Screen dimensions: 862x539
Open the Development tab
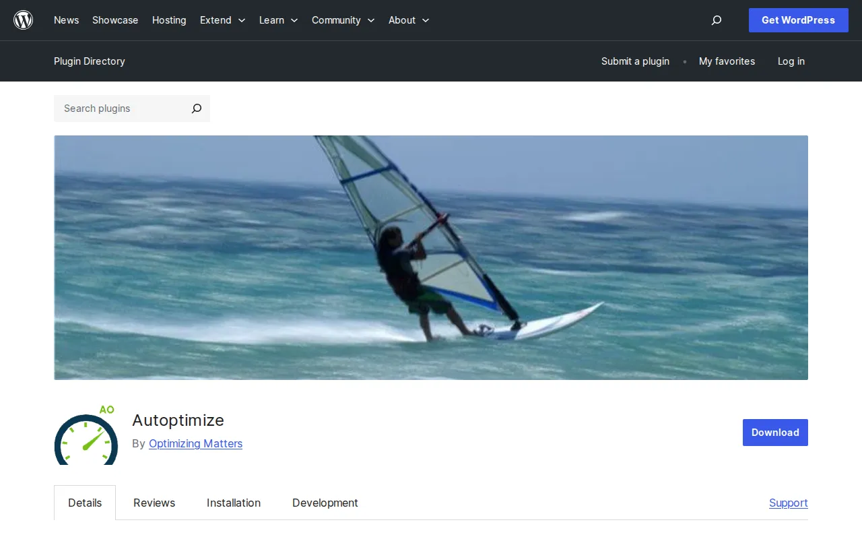coord(325,503)
